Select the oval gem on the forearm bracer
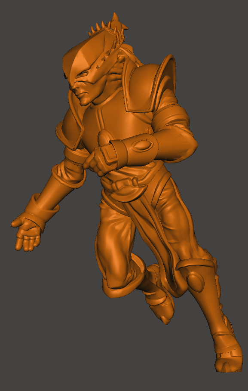 pos(142,145)
